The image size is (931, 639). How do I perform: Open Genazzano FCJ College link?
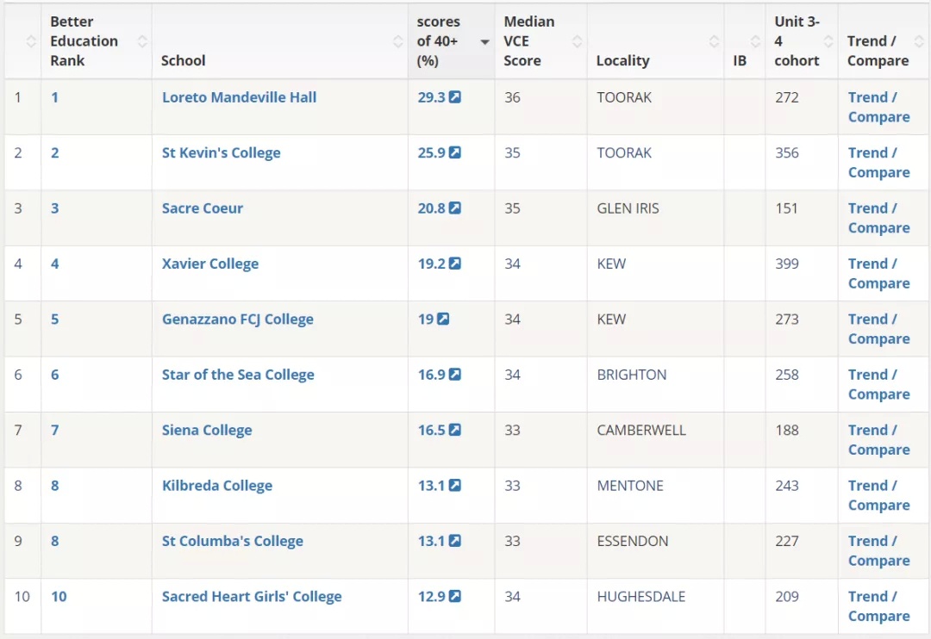(238, 319)
